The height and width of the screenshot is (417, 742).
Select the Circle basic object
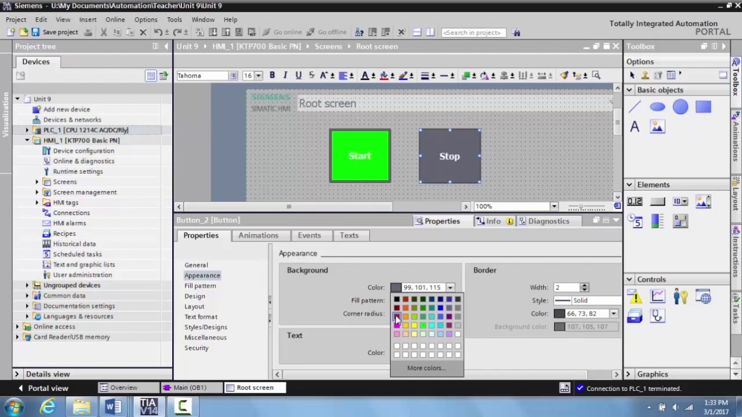click(x=681, y=107)
